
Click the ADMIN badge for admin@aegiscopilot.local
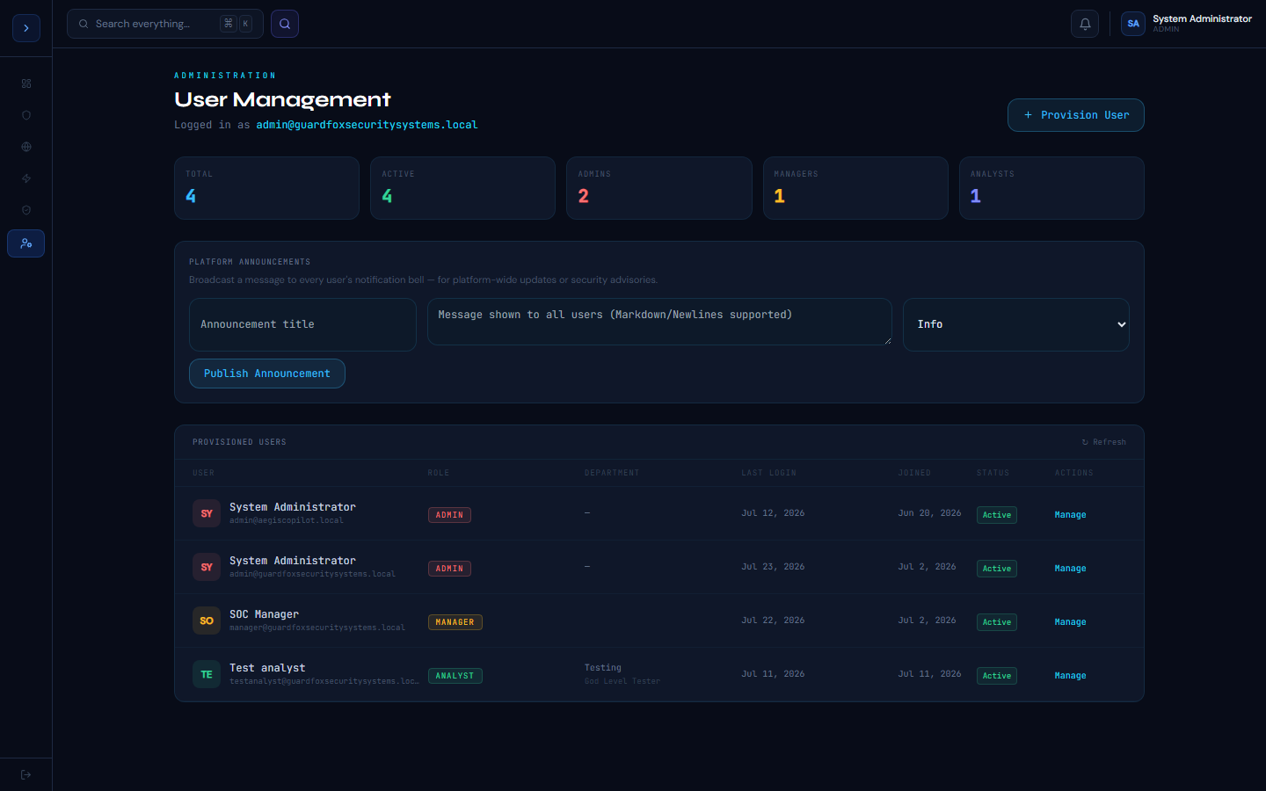(449, 515)
